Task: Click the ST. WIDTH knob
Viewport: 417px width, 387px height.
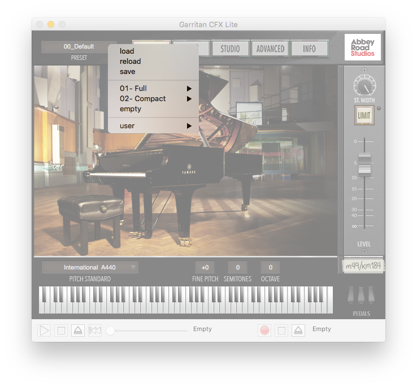Action: [x=364, y=86]
